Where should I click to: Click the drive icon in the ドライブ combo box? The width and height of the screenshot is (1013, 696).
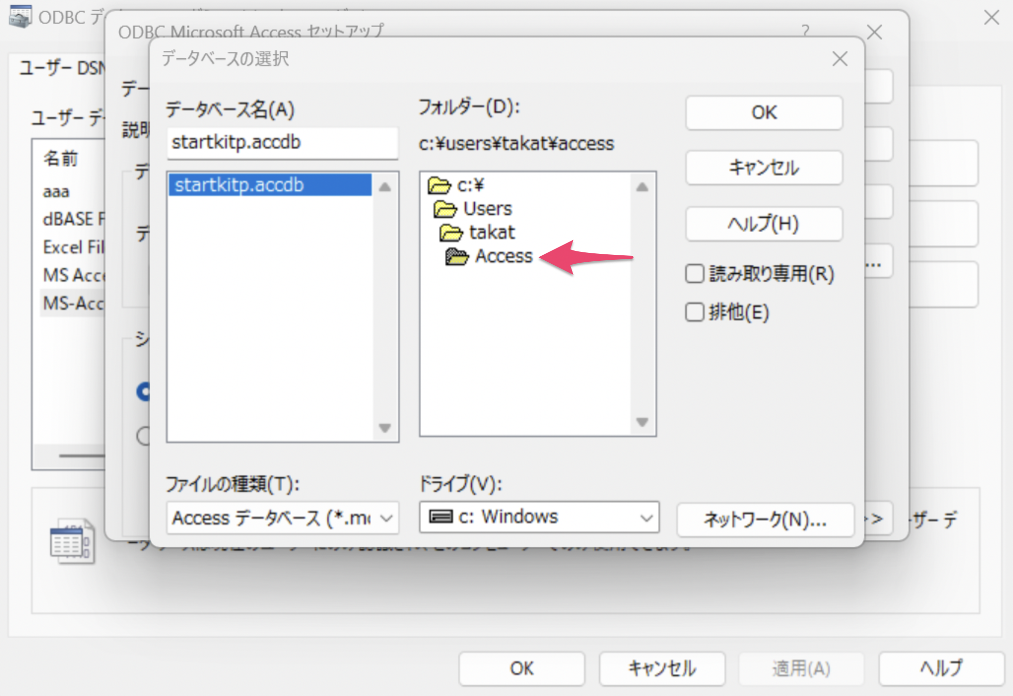tap(441, 517)
